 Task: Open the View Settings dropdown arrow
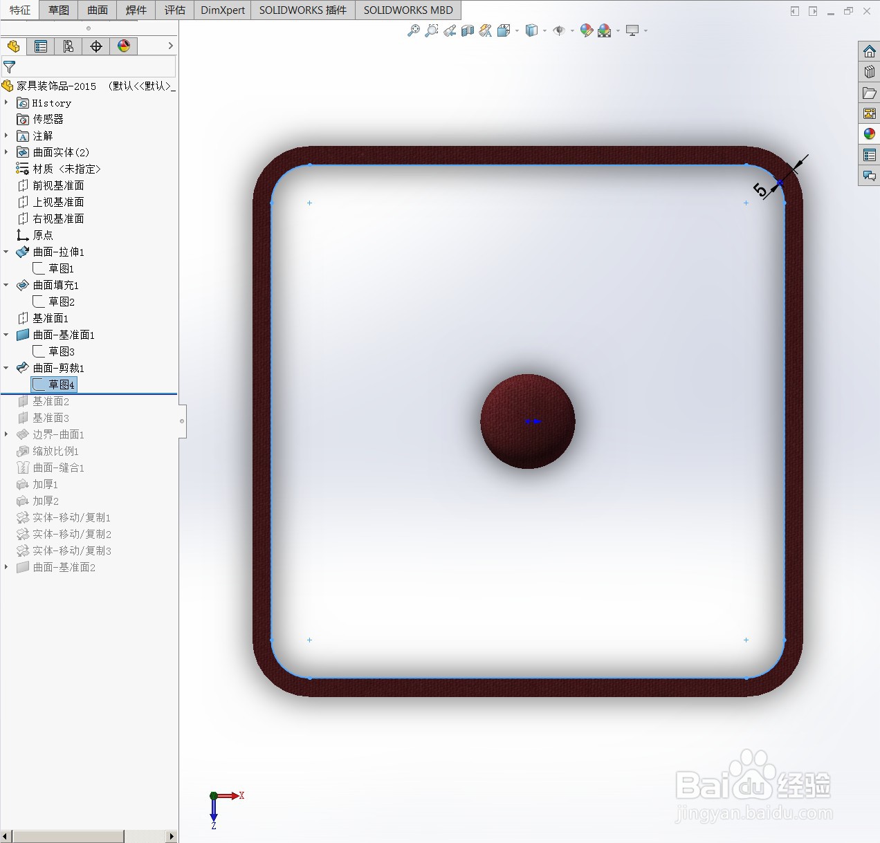(x=645, y=30)
